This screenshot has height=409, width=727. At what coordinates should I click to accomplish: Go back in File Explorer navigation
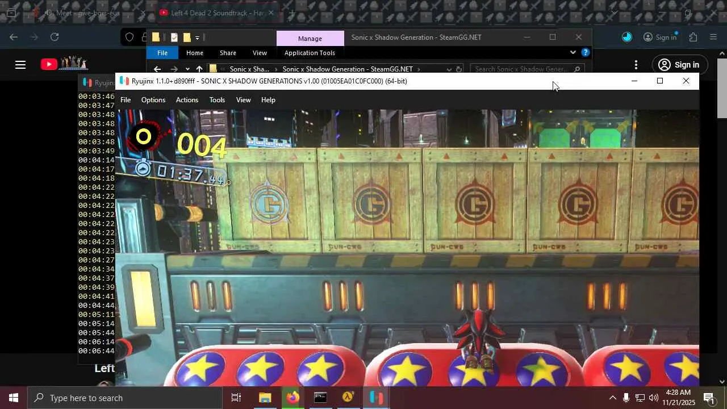click(157, 69)
